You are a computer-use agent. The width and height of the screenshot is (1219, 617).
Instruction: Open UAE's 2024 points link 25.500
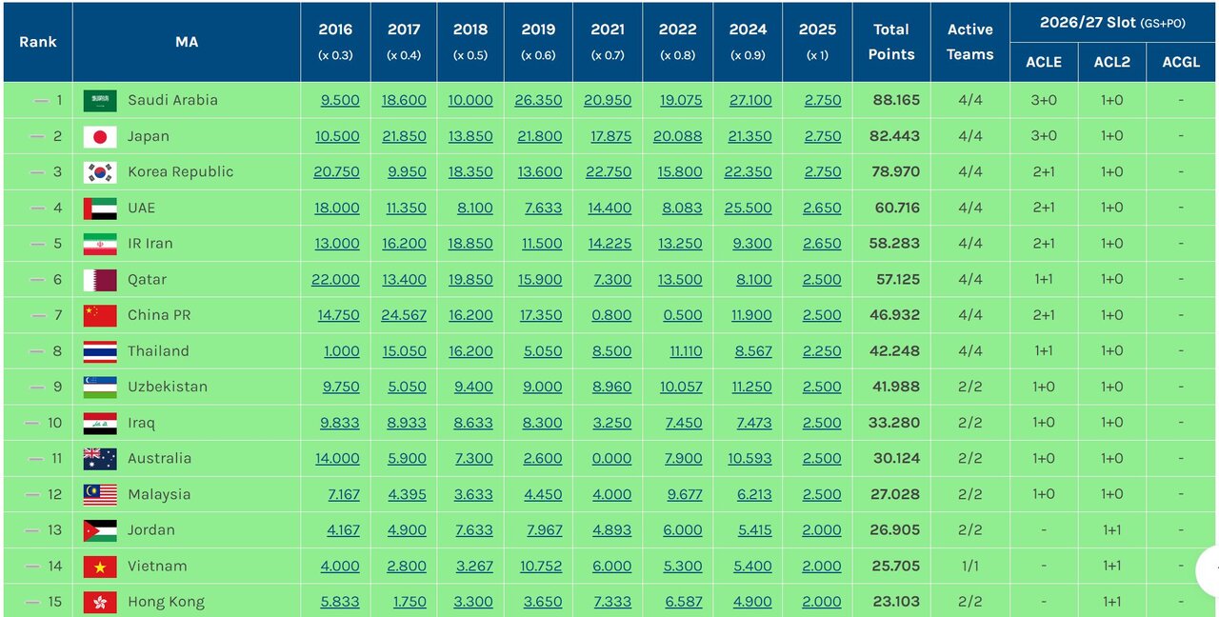coord(748,209)
